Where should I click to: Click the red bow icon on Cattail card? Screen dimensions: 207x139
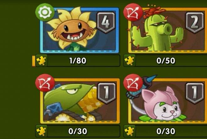tap(133, 83)
